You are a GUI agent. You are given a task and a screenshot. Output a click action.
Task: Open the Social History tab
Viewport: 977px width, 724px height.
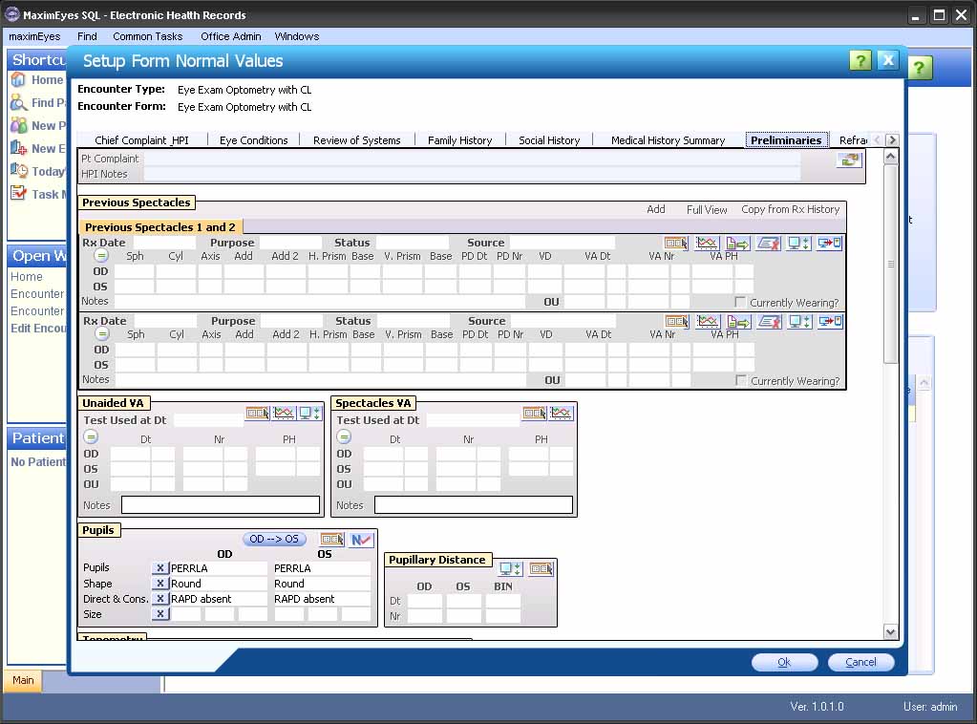click(x=549, y=140)
